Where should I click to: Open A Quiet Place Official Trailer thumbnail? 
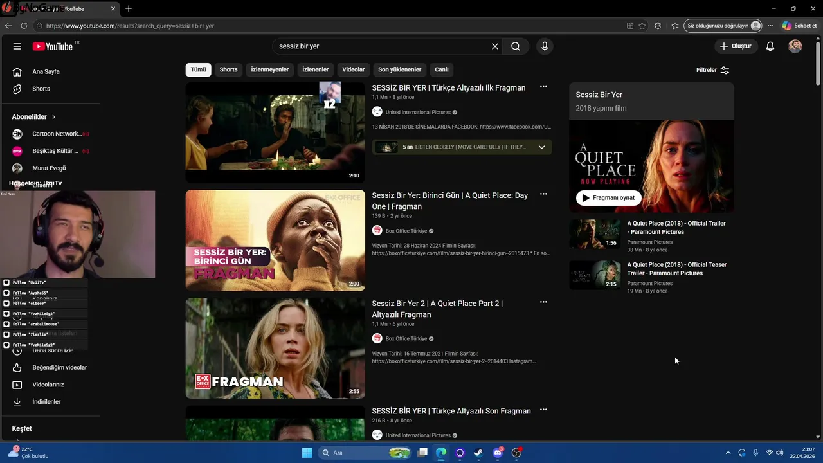595,234
